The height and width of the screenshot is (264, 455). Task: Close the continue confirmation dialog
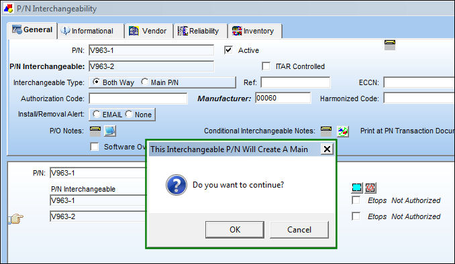pos(327,149)
